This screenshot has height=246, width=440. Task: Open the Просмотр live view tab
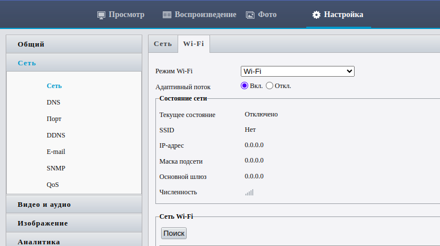click(x=121, y=15)
